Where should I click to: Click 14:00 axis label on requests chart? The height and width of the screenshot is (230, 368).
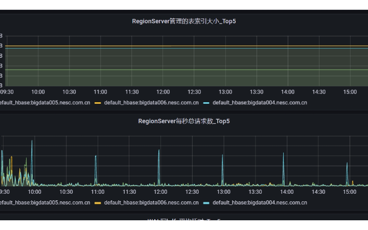287,192
